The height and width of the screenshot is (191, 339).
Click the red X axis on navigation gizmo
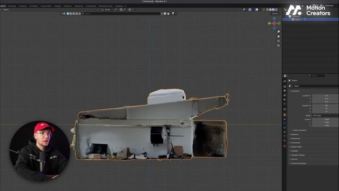point(274,23)
